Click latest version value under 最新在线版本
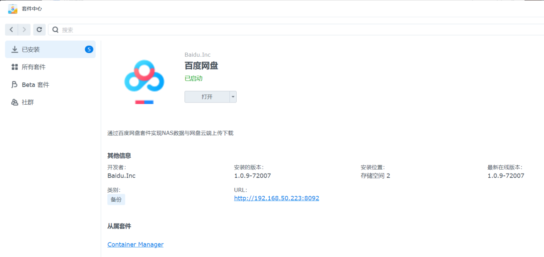This screenshot has height=257, width=544. pyautogui.click(x=506, y=176)
